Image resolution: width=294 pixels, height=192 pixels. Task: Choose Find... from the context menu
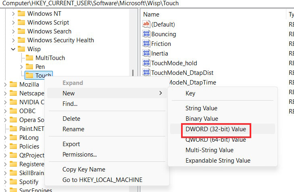point(107,103)
